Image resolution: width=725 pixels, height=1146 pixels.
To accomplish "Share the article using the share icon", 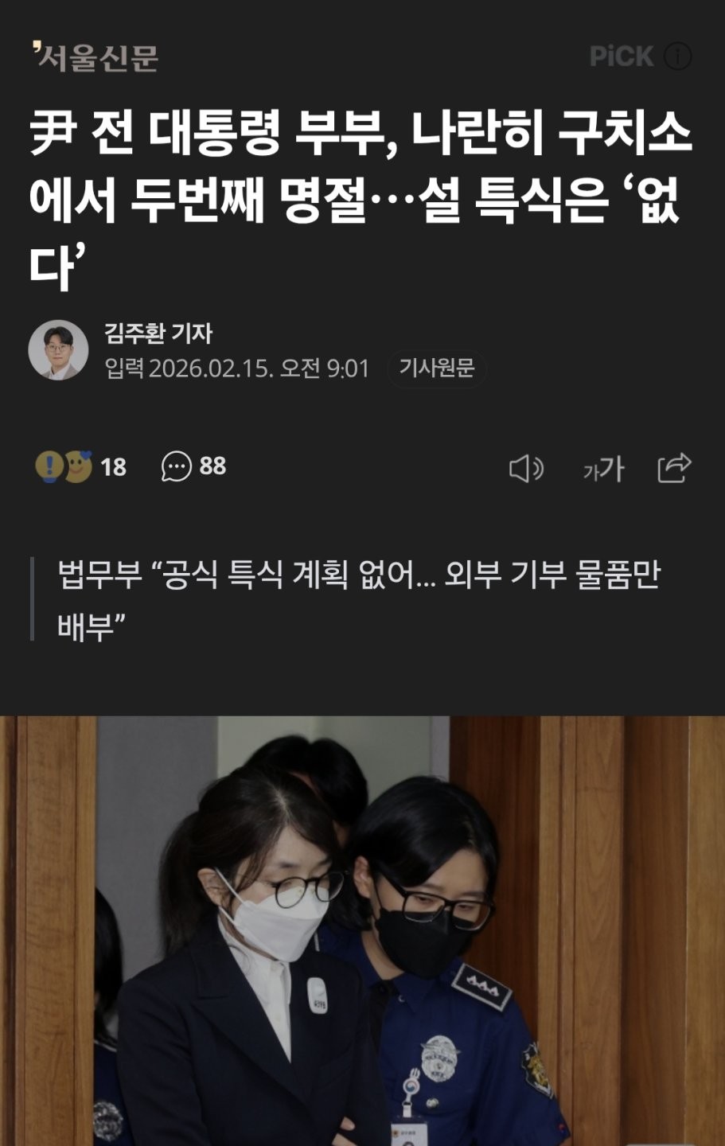I will pos(674,468).
